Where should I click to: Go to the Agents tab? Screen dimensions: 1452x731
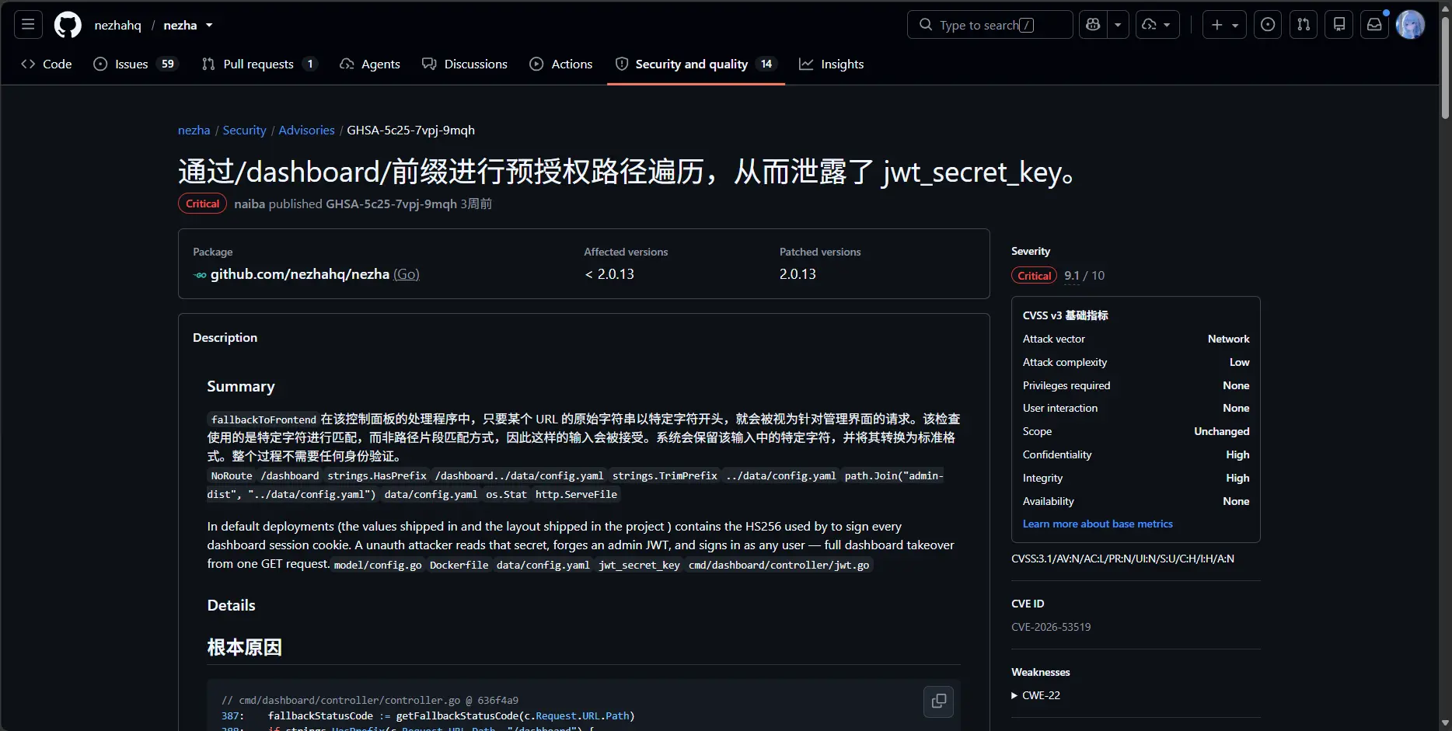[370, 64]
